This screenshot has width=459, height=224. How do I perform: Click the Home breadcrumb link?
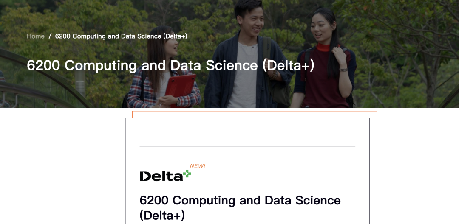(x=36, y=36)
